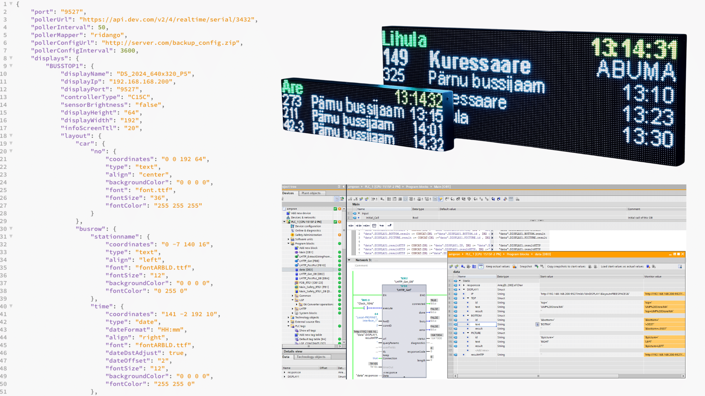Click the data block settings icon far right
This screenshot has width=705, height=396.
coord(680,267)
